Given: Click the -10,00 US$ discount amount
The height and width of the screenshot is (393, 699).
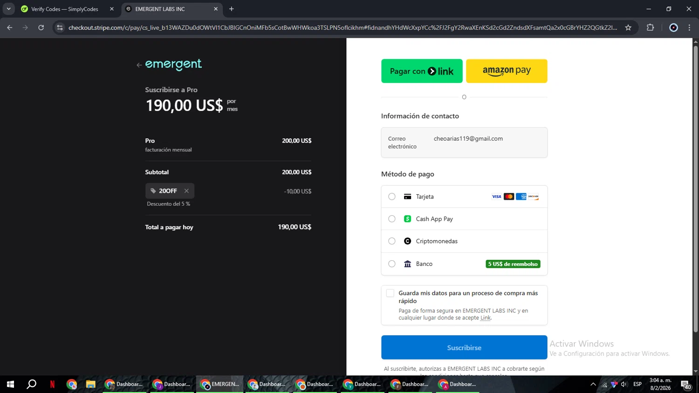Looking at the screenshot, I should (x=297, y=191).
